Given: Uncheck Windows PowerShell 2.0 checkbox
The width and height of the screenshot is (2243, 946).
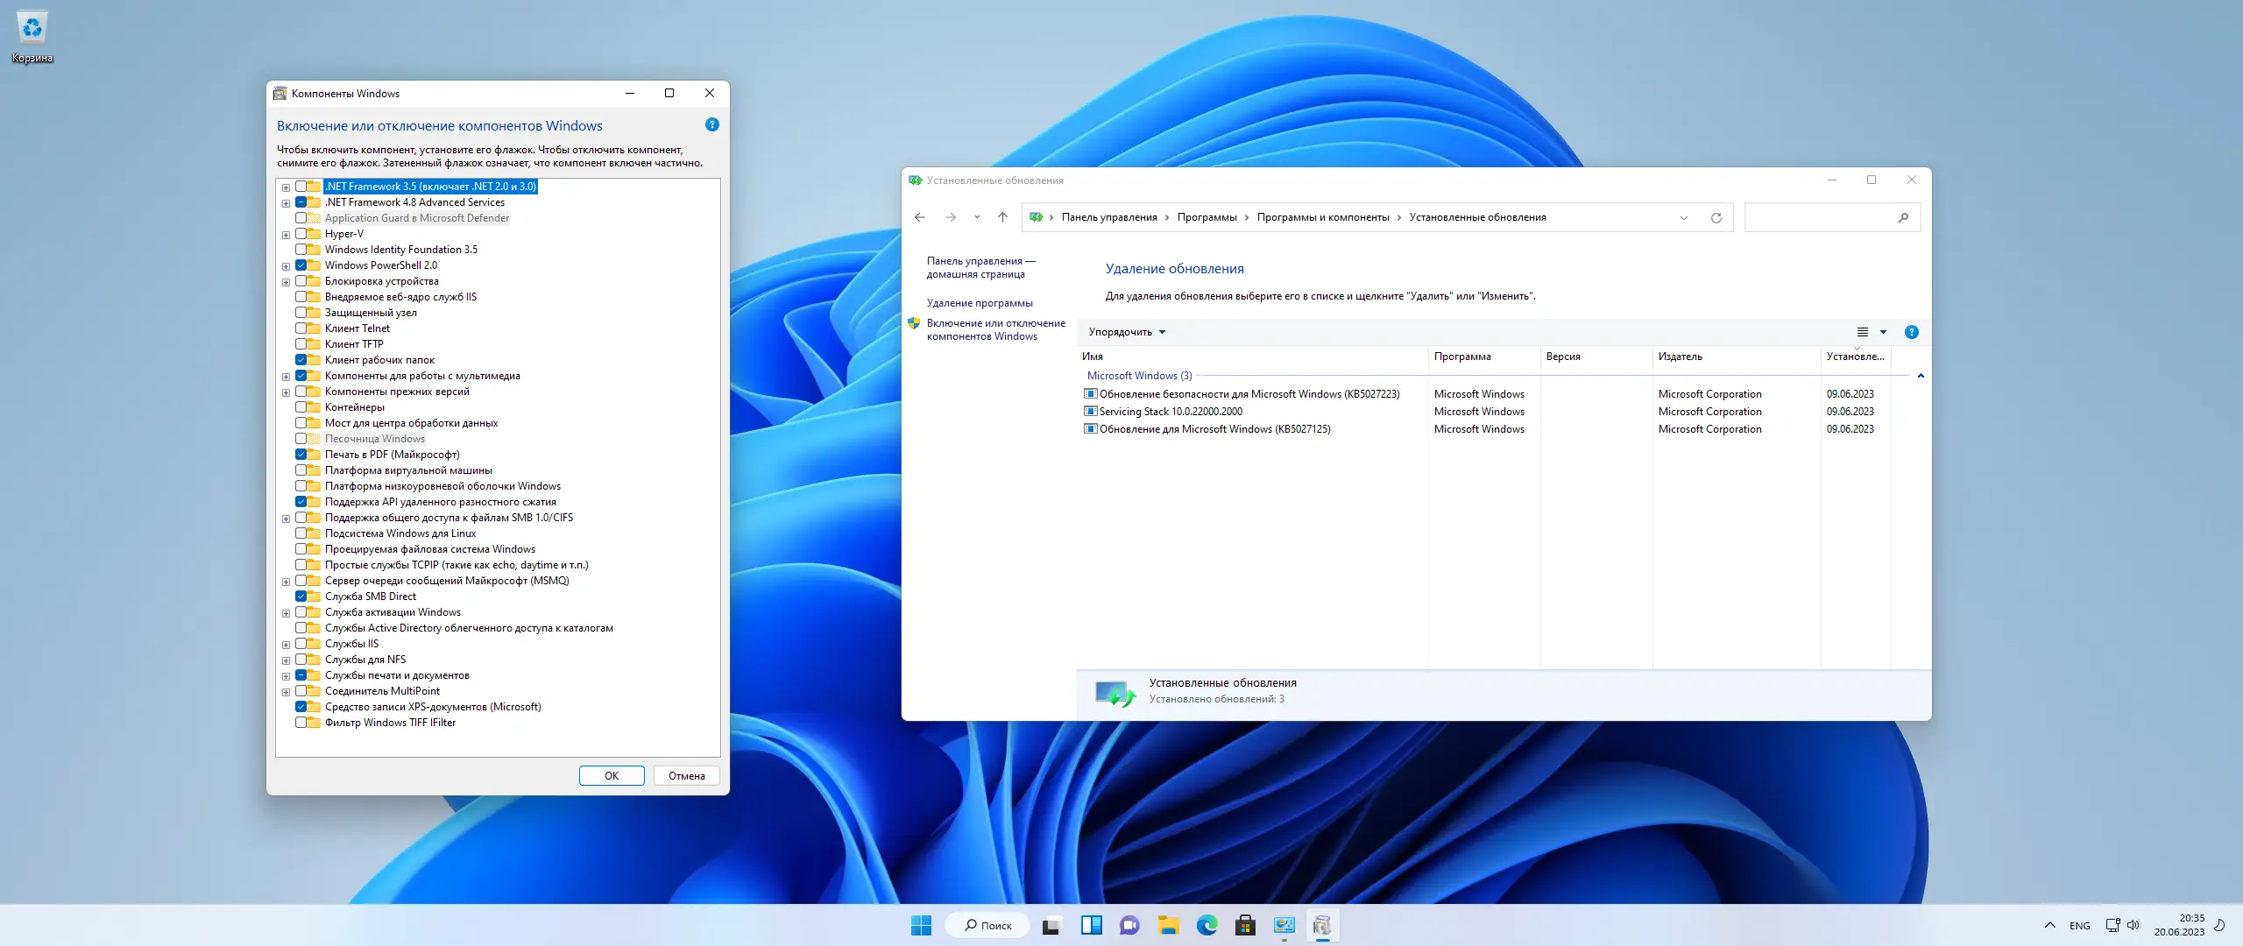Looking at the screenshot, I should tap(301, 265).
